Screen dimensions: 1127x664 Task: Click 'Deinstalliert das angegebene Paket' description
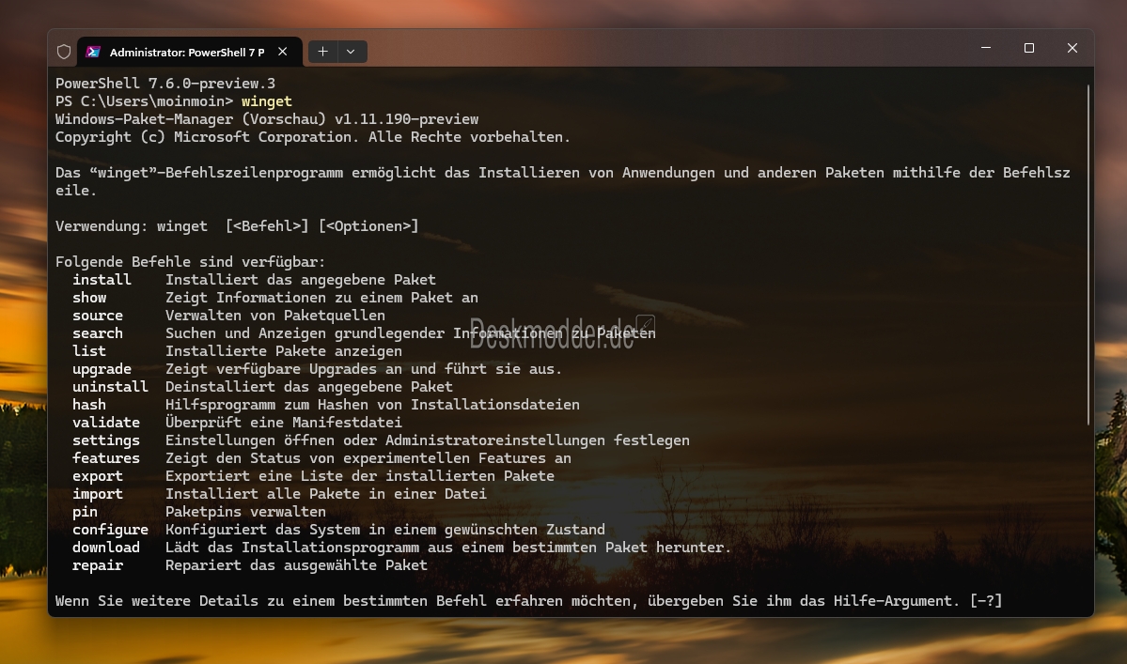pos(309,387)
